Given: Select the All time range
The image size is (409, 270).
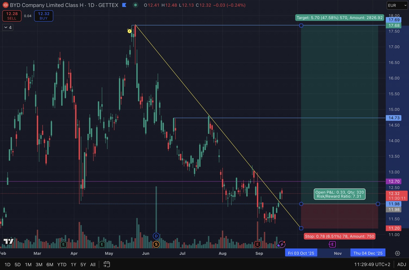Looking at the screenshot, I should pyautogui.click(x=93, y=265).
